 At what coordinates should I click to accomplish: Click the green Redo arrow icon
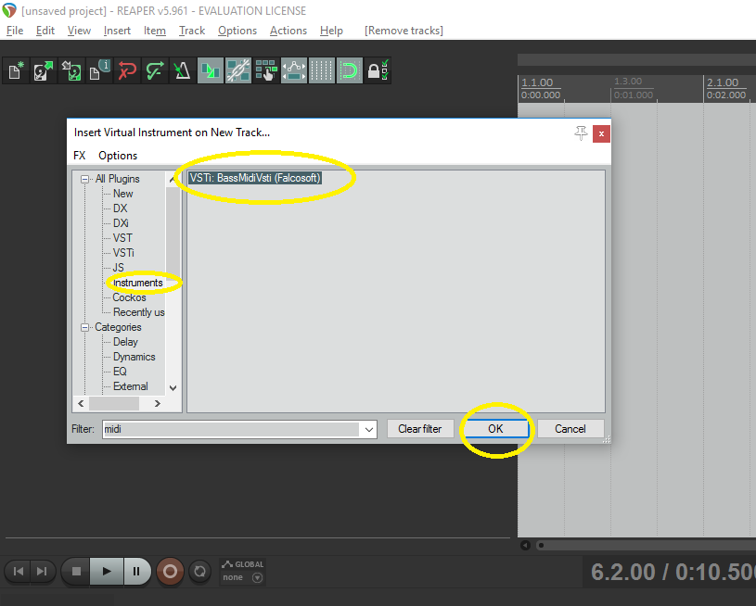point(155,70)
